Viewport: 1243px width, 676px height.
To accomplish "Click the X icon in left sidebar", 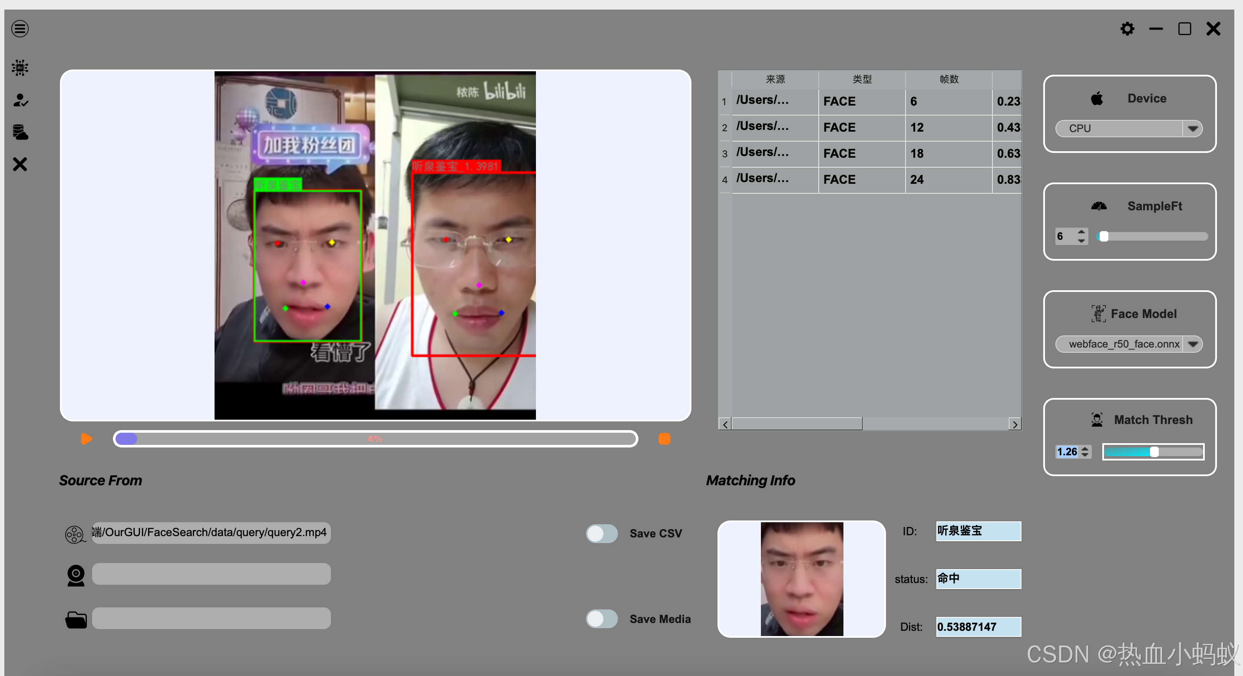I will pyautogui.click(x=20, y=164).
